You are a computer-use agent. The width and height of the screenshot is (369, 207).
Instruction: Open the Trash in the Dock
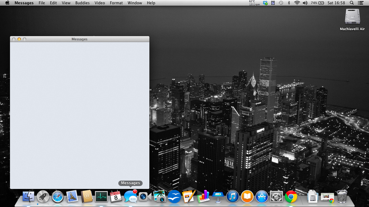point(342,196)
